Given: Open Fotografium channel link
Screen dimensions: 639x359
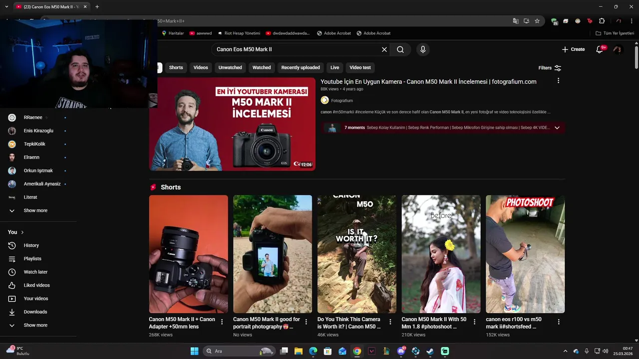Looking at the screenshot, I should click(341, 101).
